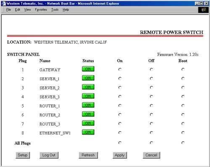Screen dimensions: 210x167
Task: Click the SERVER_2 ON status indicator
Action: [x=88, y=87]
